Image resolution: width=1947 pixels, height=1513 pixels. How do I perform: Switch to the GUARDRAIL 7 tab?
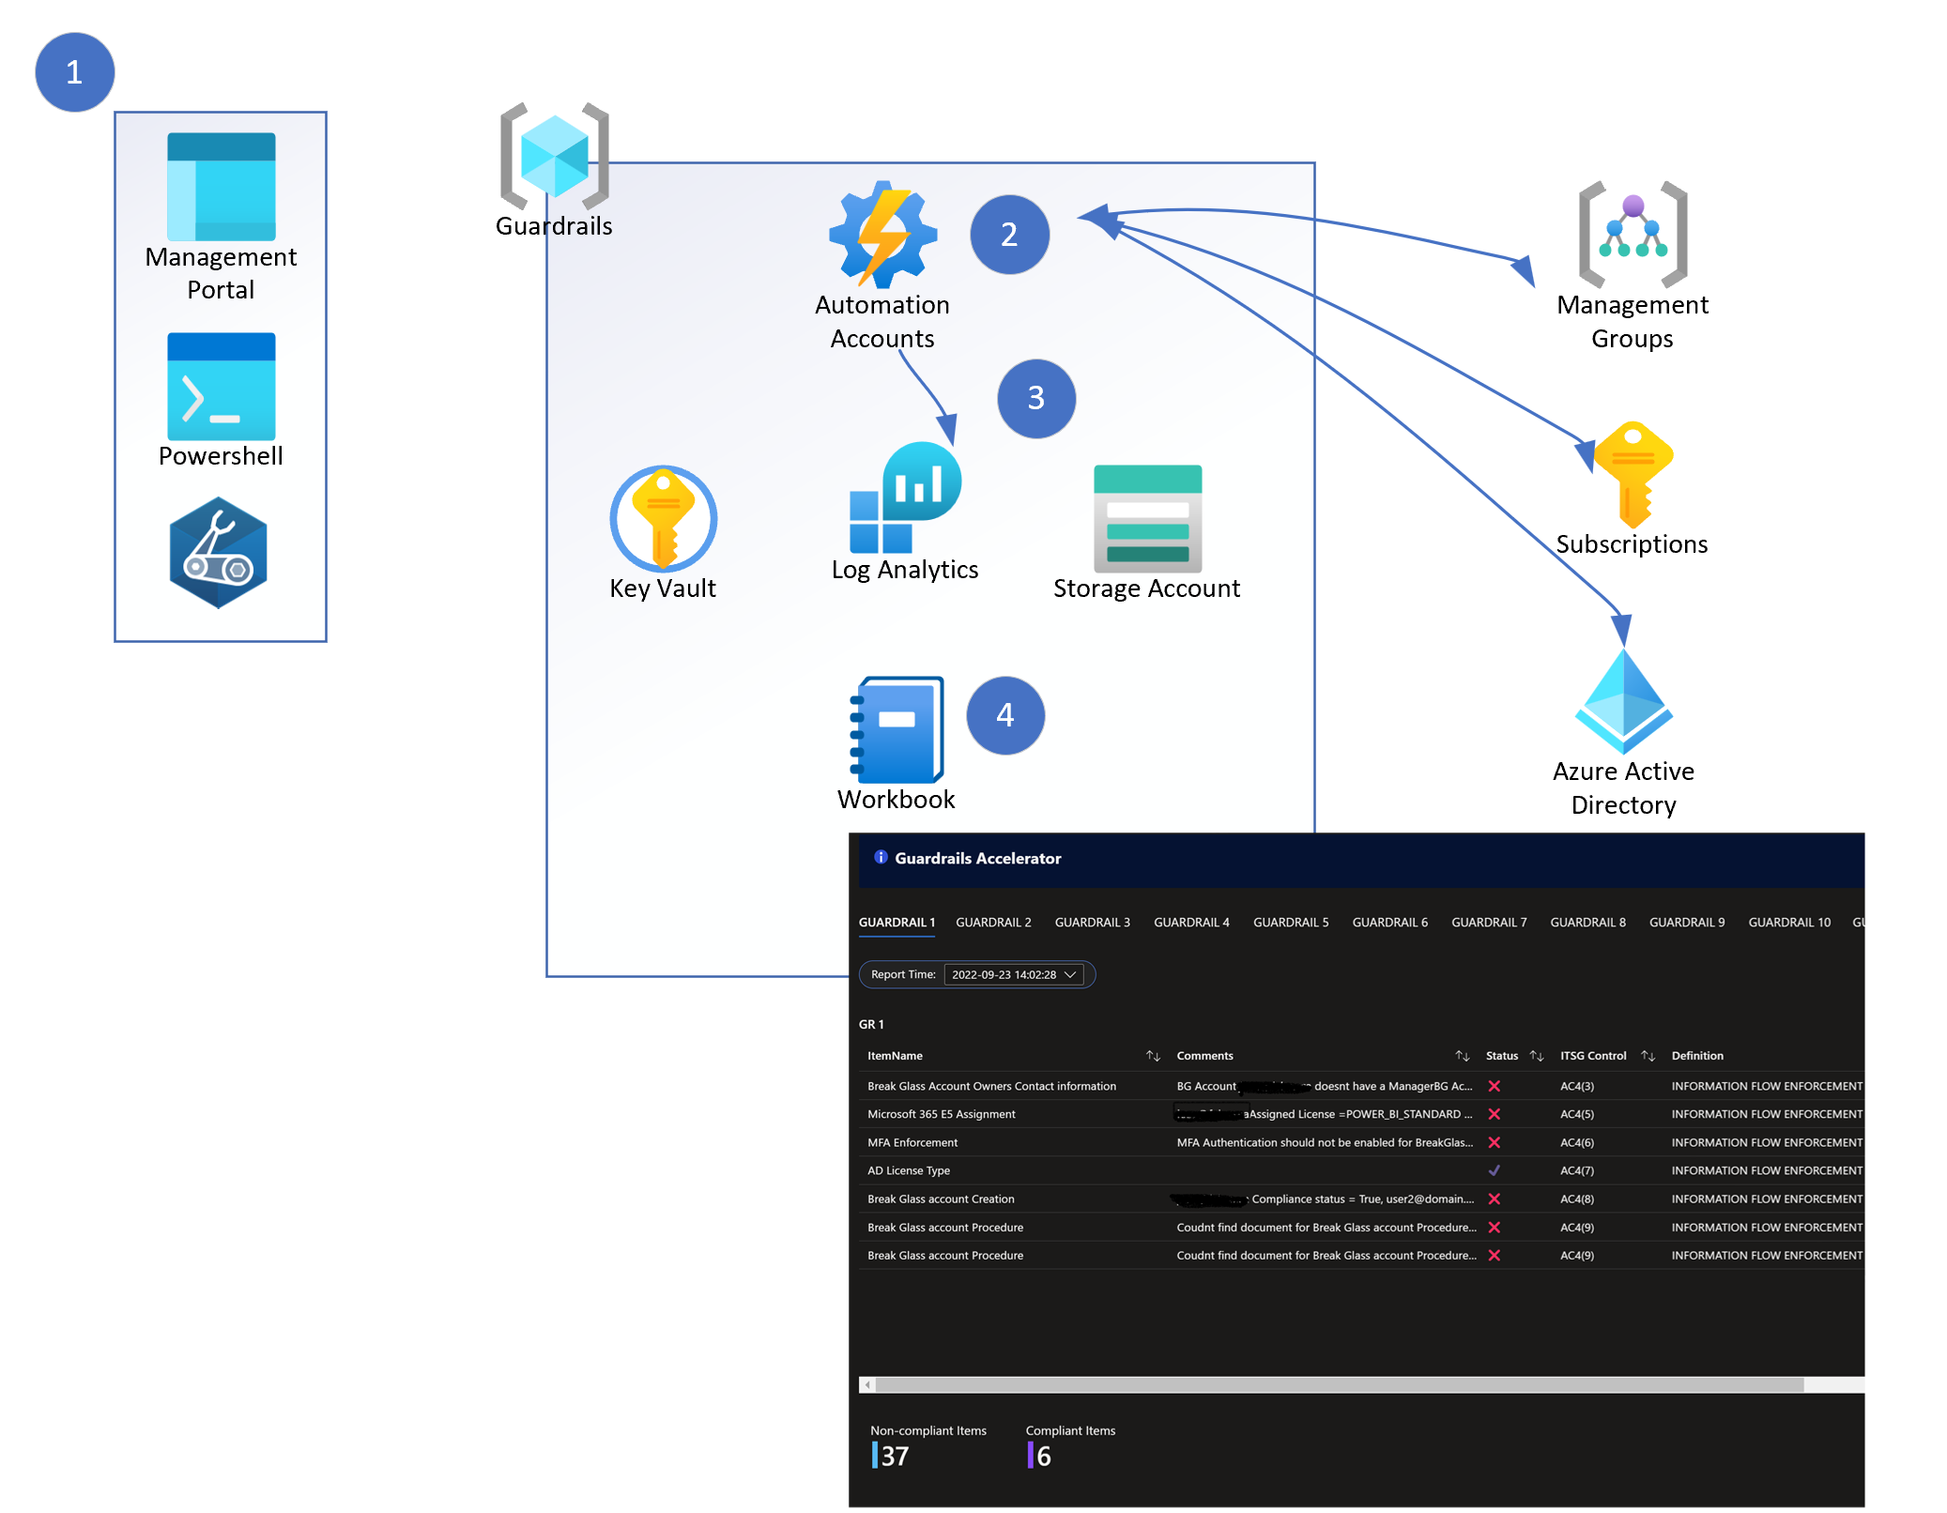[1488, 922]
